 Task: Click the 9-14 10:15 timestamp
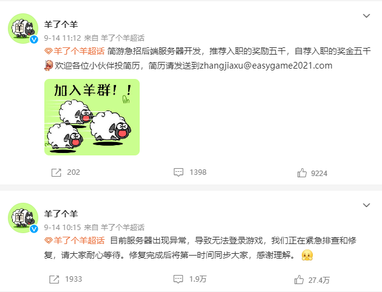(x=63, y=228)
